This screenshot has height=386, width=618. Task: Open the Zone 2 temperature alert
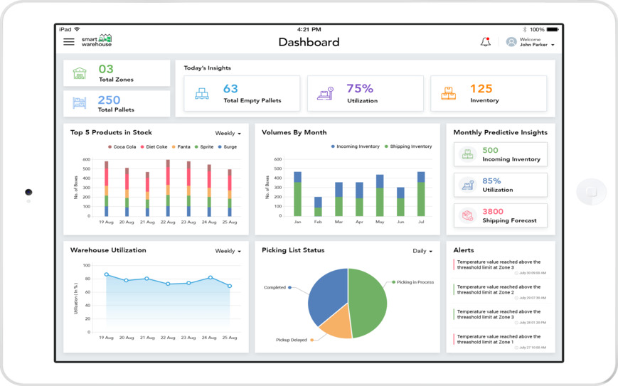499,290
